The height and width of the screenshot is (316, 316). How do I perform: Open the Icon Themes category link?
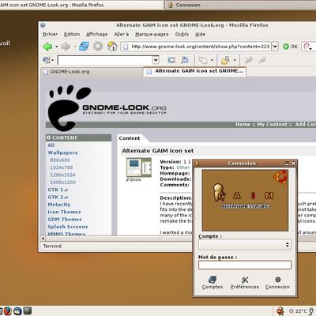[64, 212]
